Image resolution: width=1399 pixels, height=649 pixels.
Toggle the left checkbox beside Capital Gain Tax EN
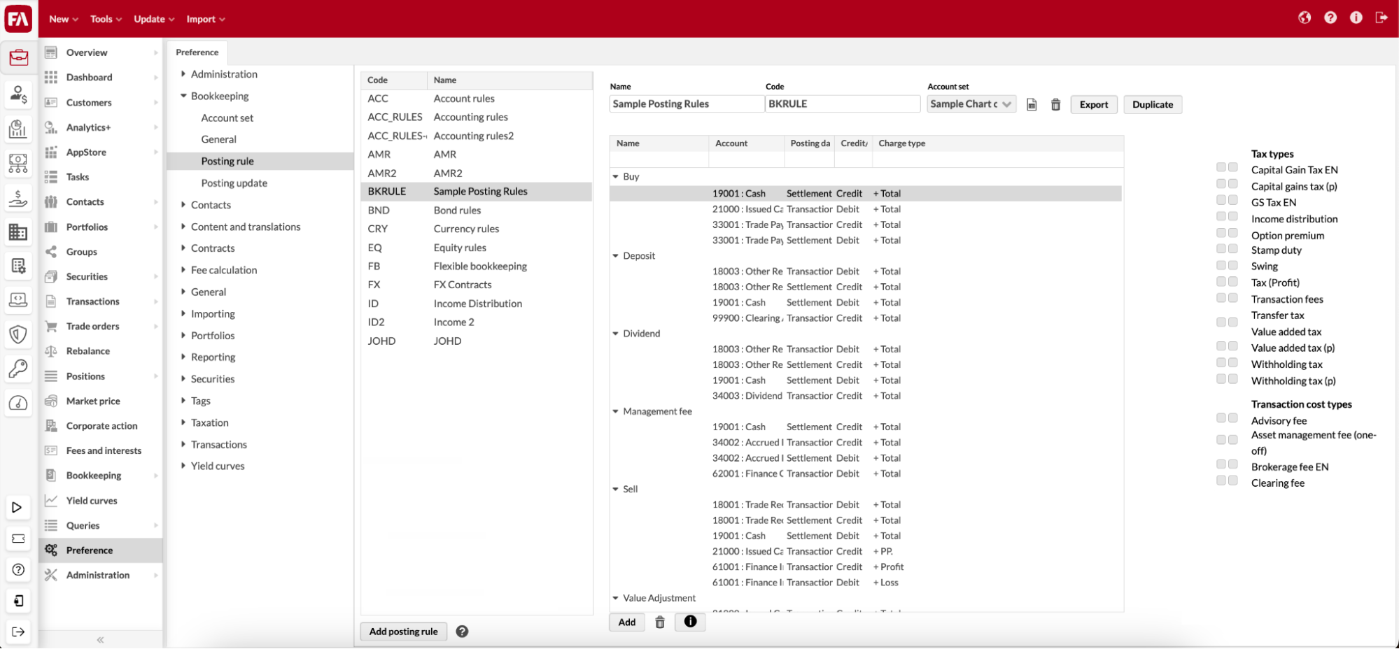click(1221, 167)
